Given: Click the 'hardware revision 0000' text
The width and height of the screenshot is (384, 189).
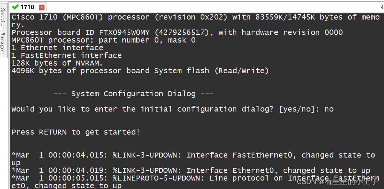Looking at the screenshot, I should coord(292,33).
